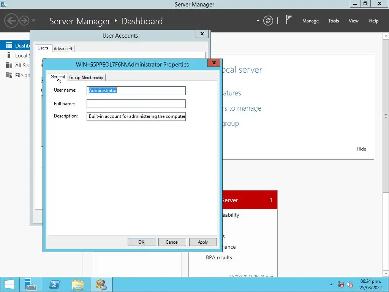Click the taskbar clock and date
Viewport: 389px width, 292px height.
point(371,284)
